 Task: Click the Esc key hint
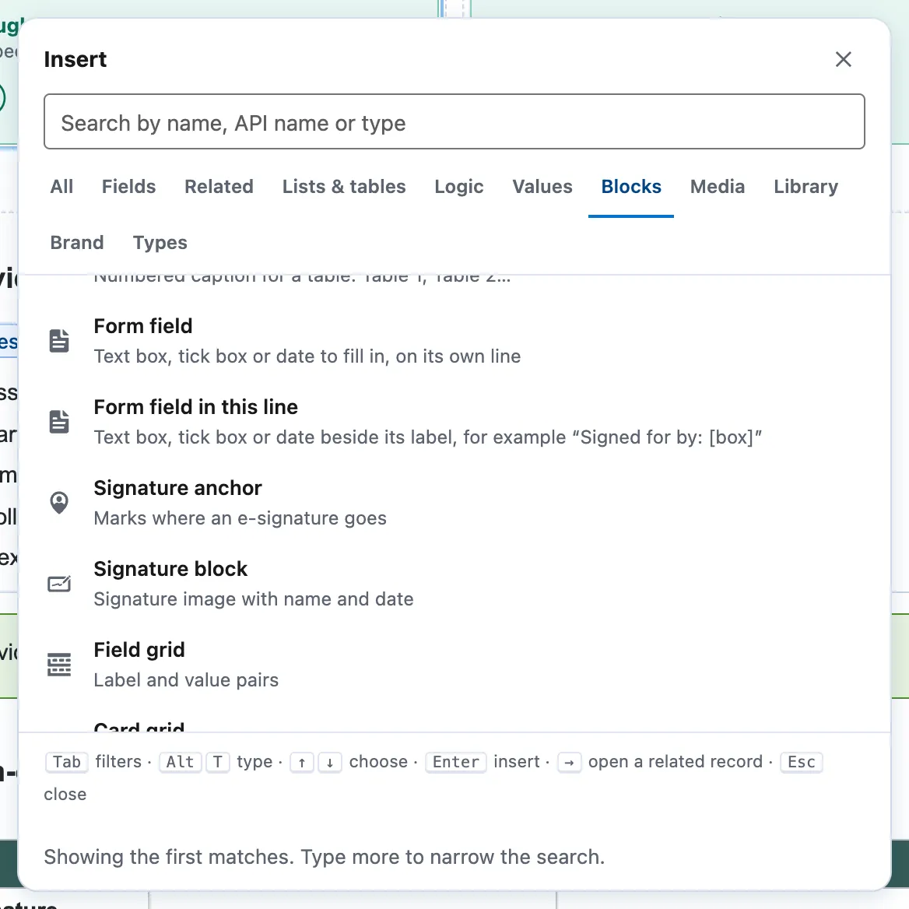click(x=801, y=762)
